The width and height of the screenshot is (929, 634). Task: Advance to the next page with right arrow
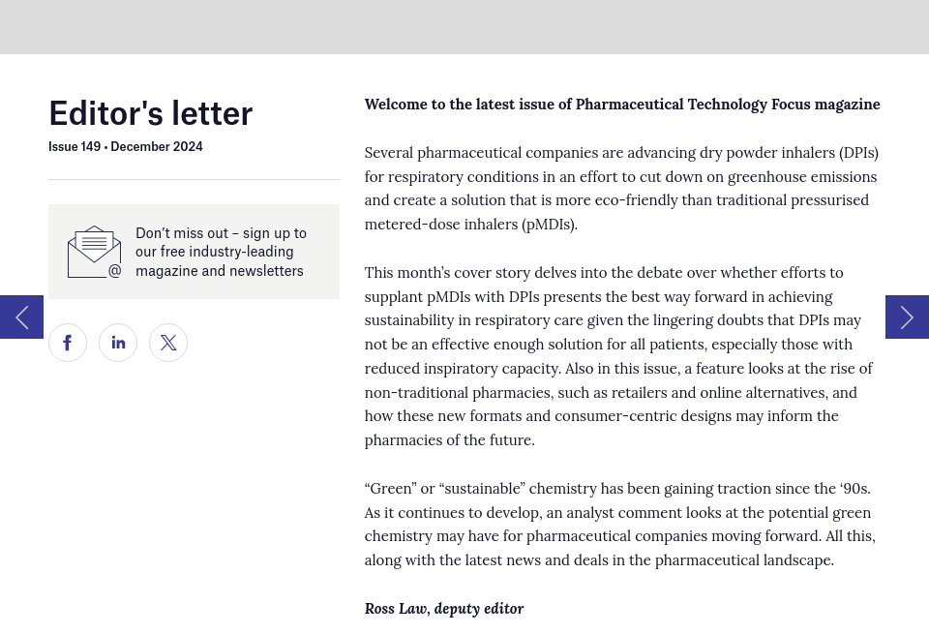click(x=907, y=317)
